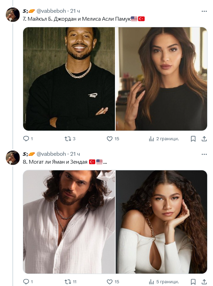Screen dimensions: 213x286
Task: Like the tweet numbered 7
Action: pyautogui.click(x=110, y=139)
